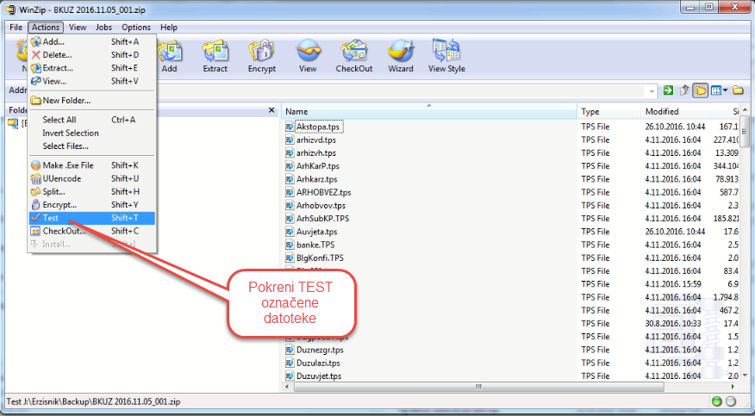Open the Help menu

pos(169,28)
